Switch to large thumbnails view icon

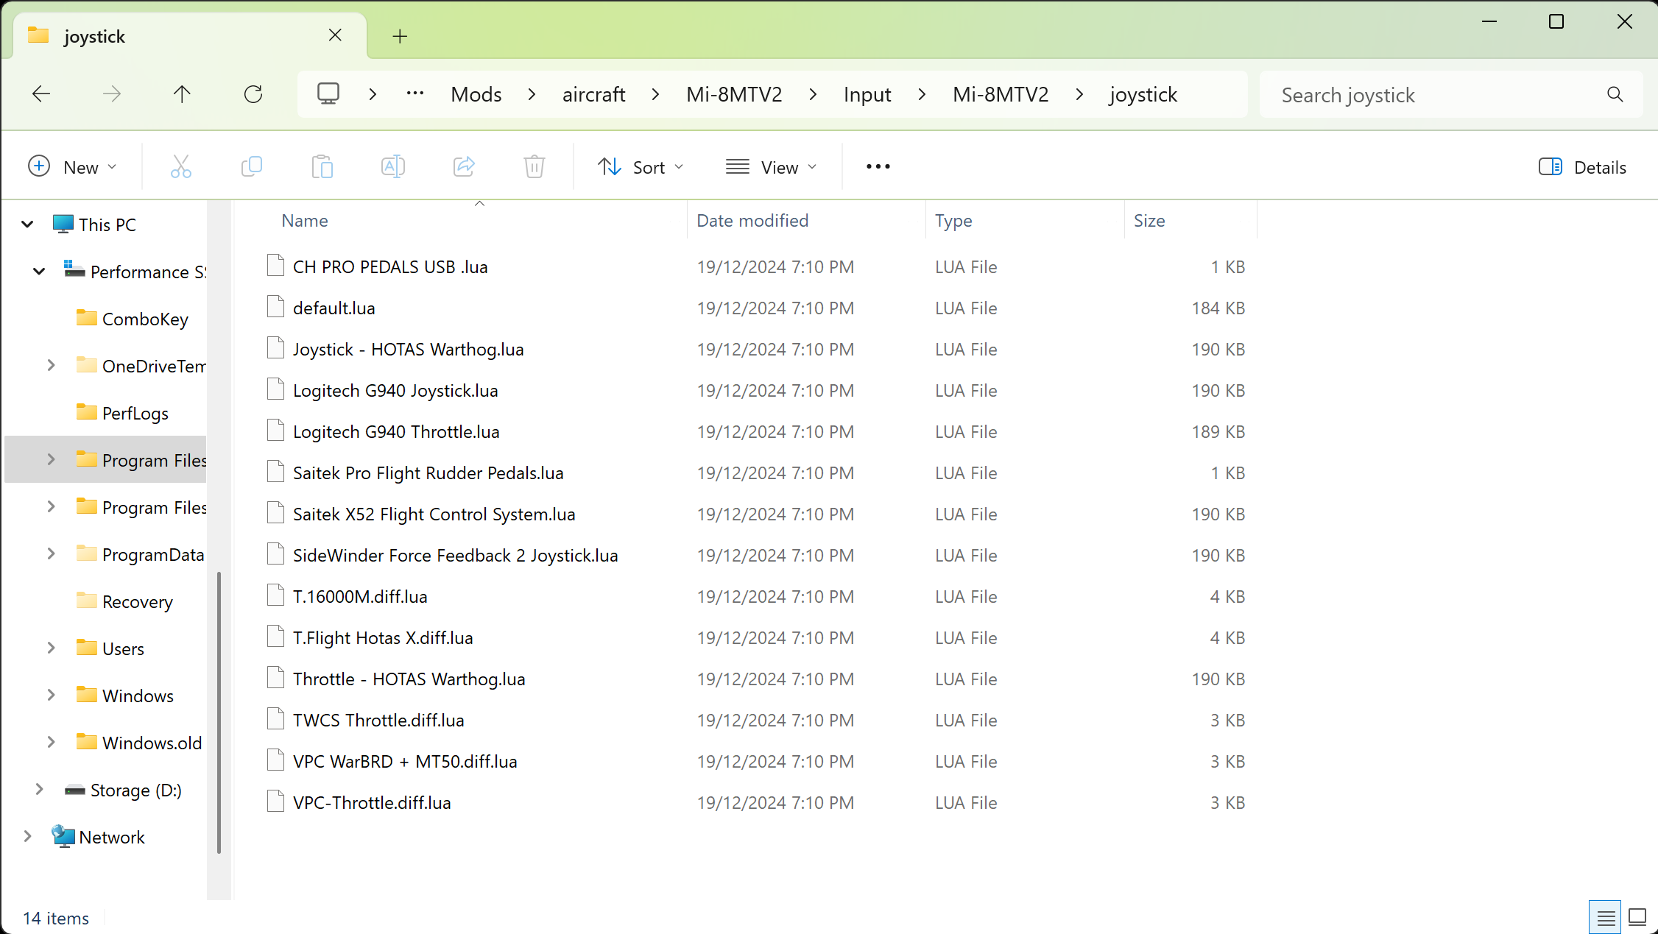coord(1637,918)
